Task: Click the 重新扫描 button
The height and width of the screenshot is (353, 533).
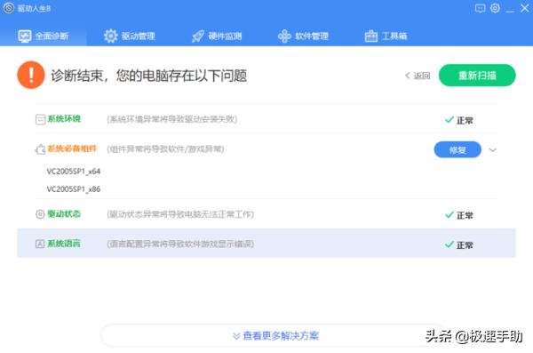Action: point(477,76)
